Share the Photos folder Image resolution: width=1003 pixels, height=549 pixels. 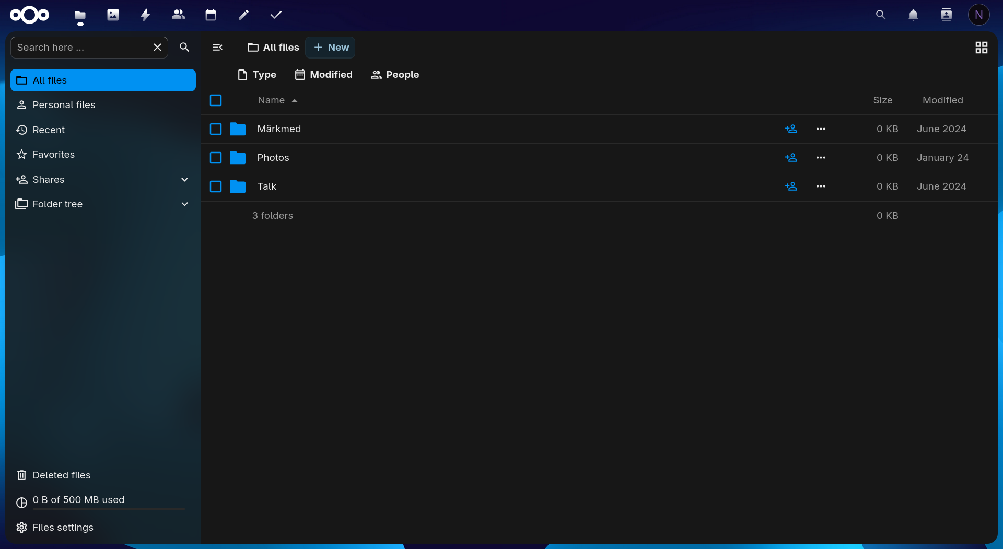tap(791, 158)
